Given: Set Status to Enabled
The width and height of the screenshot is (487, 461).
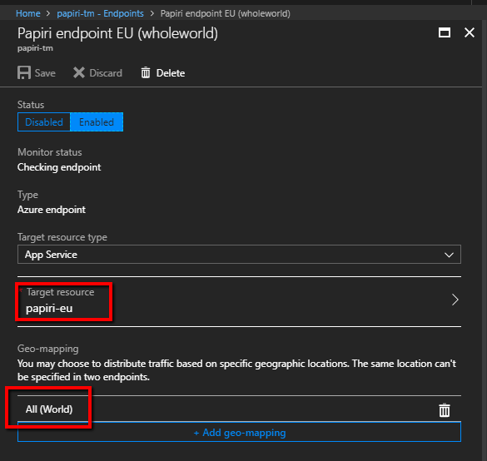Looking at the screenshot, I should click(97, 122).
